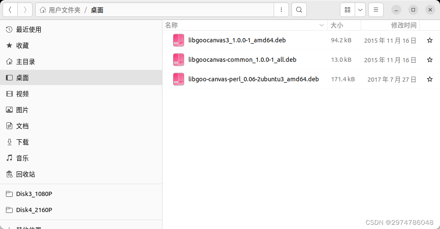This screenshot has height=229, width=440.
Task: Click the folder icon beside Disk4_2160P
Action: [9, 210]
